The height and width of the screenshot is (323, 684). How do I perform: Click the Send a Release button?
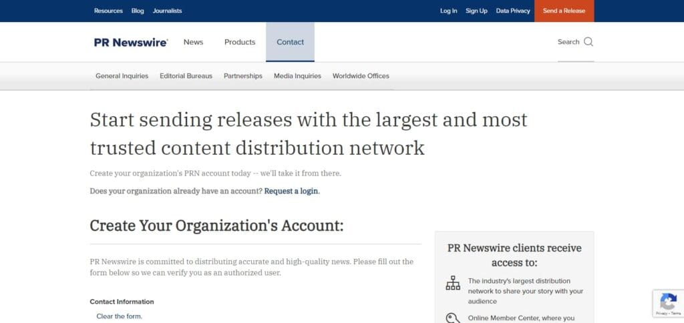[564, 11]
